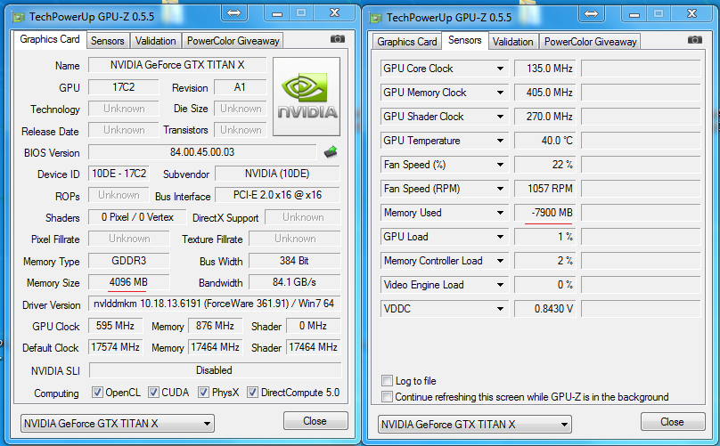Open the Memory Used sensor dropdown

coord(500,213)
